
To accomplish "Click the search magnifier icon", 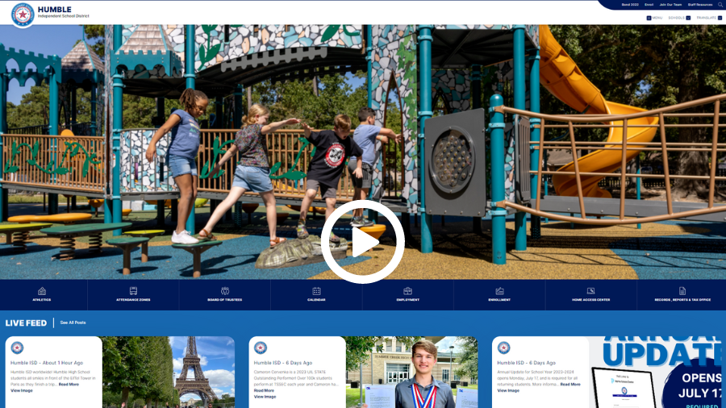I will pos(720,5).
